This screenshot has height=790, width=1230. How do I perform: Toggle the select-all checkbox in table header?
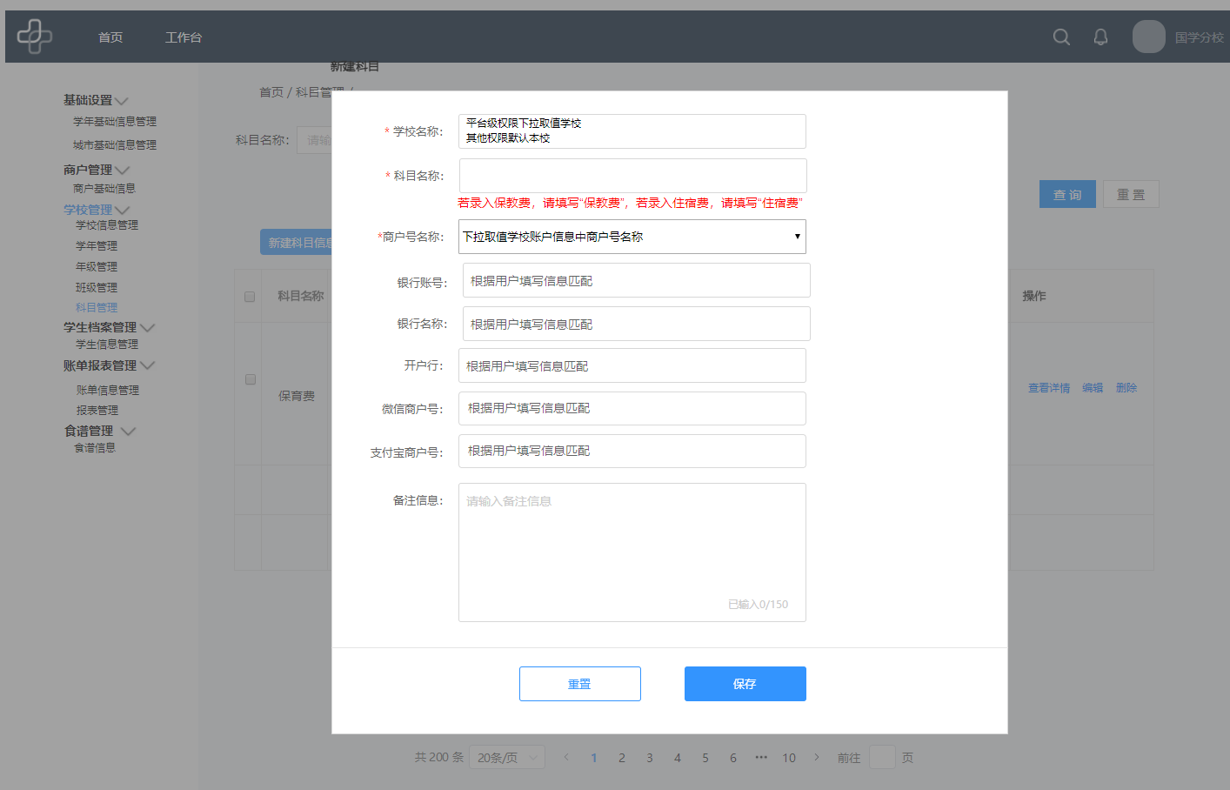point(250,297)
